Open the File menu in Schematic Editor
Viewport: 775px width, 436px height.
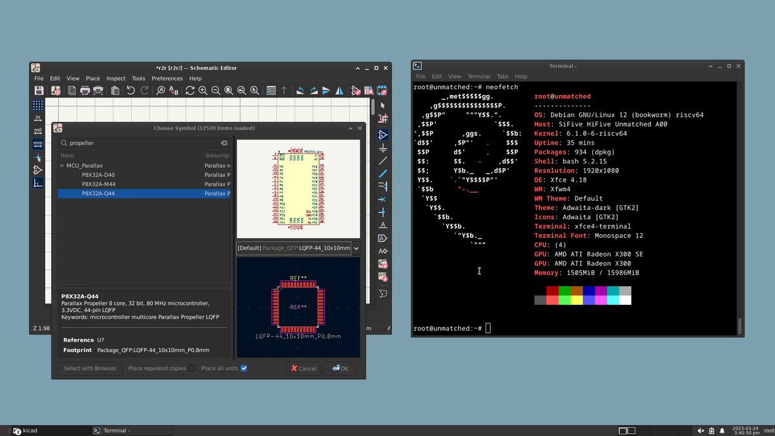pos(39,79)
